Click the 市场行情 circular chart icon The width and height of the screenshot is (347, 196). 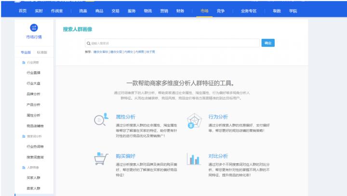(x=34, y=27)
